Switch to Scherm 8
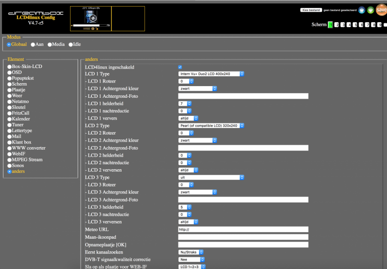The width and height of the screenshot is (387, 269). pyautogui.click(x=373, y=24)
